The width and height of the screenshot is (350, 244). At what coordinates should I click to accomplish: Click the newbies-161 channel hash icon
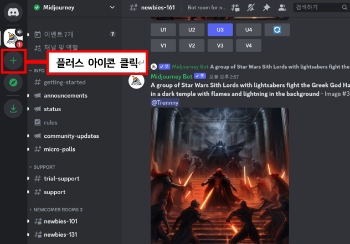click(x=133, y=8)
